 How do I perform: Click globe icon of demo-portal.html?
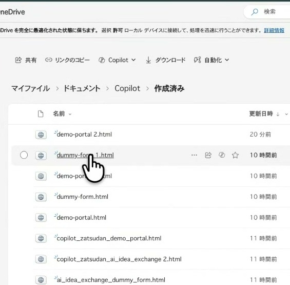(x=41, y=218)
